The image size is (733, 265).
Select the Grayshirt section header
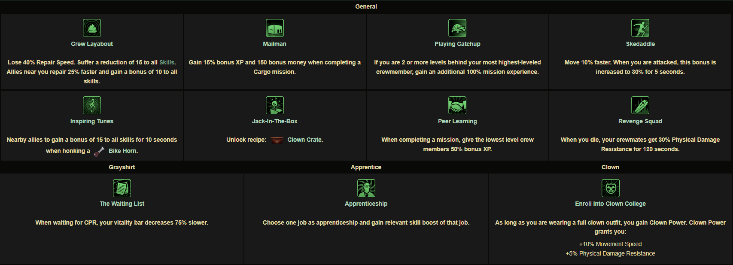click(122, 167)
